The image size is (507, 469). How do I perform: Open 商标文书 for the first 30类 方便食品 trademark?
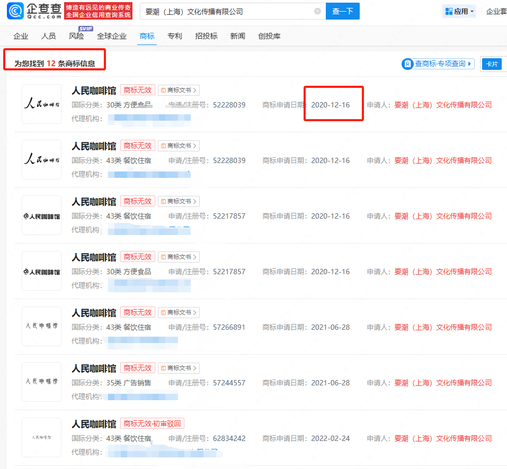[x=179, y=91]
